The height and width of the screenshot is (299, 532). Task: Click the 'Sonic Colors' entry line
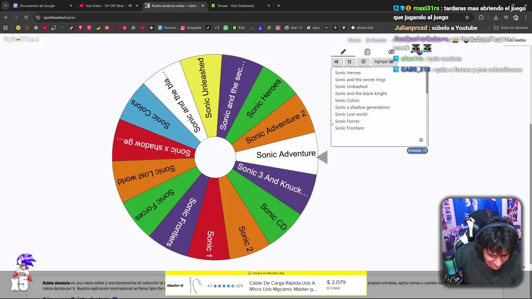coord(347,100)
